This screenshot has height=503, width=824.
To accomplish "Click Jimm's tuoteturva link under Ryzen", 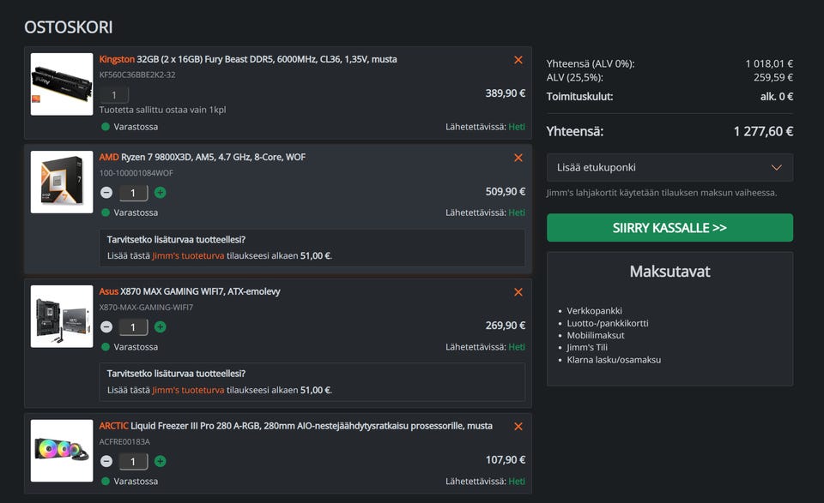I will [188, 255].
